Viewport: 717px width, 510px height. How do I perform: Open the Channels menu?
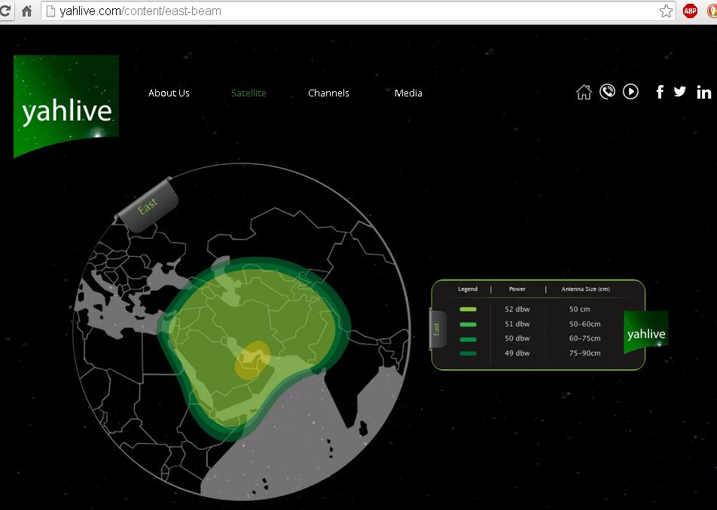pyautogui.click(x=328, y=93)
